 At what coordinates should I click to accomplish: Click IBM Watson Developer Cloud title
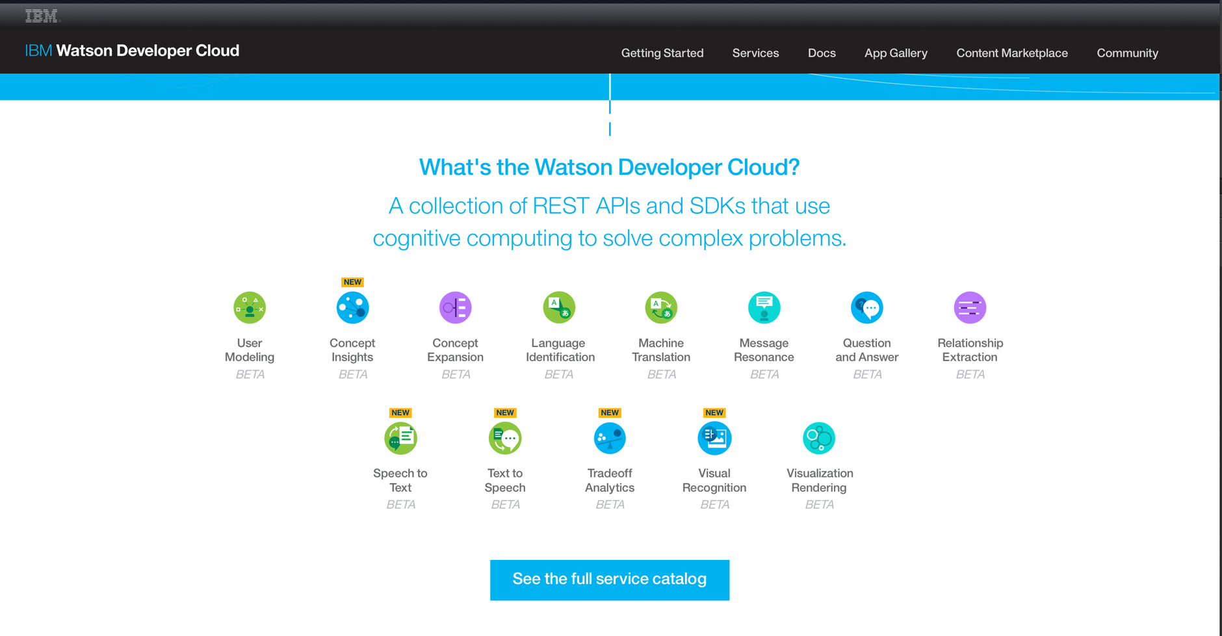(x=132, y=51)
